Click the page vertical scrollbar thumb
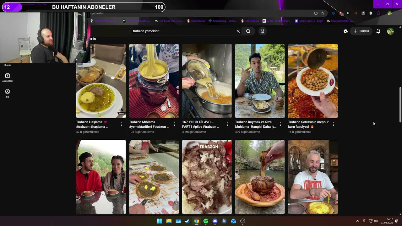Screen dimensions: 402x226 pos(400,105)
